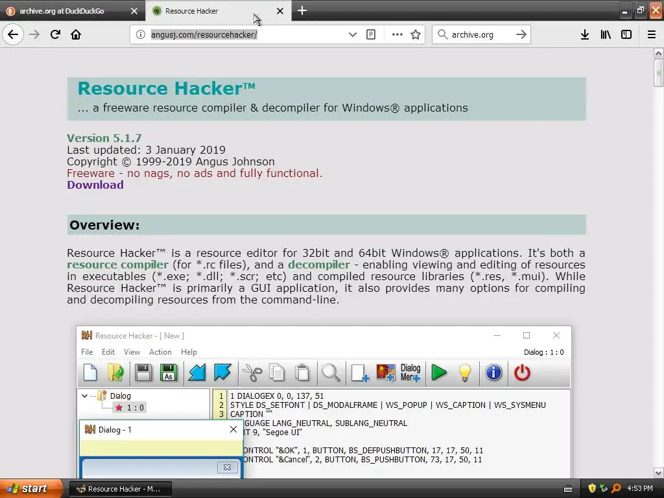Submit the archive.org search with arrow
Screen dimensions: 664x498
tap(521, 34)
